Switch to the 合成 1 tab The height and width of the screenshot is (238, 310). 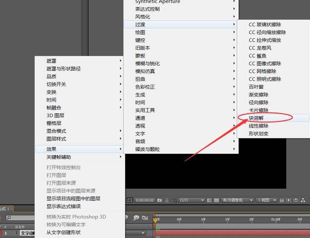tap(5, 208)
